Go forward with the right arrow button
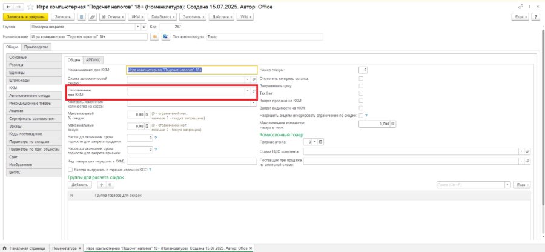 19,7
